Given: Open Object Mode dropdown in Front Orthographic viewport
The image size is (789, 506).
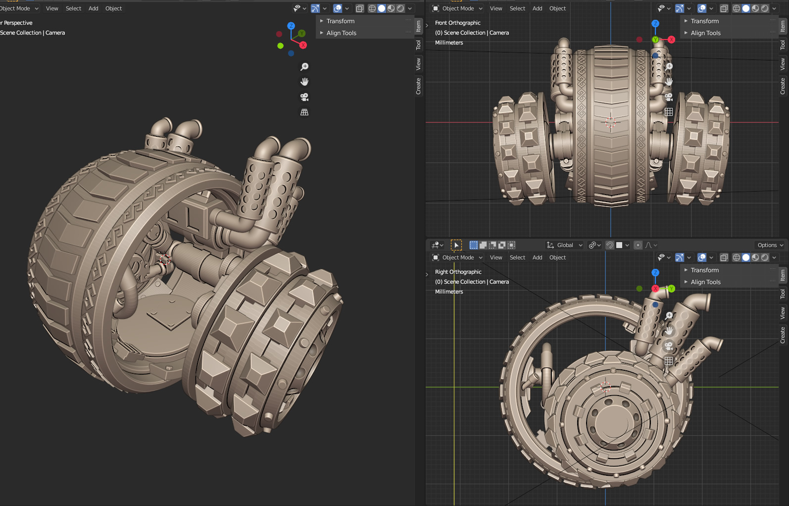Looking at the screenshot, I should [x=457, y=8].
